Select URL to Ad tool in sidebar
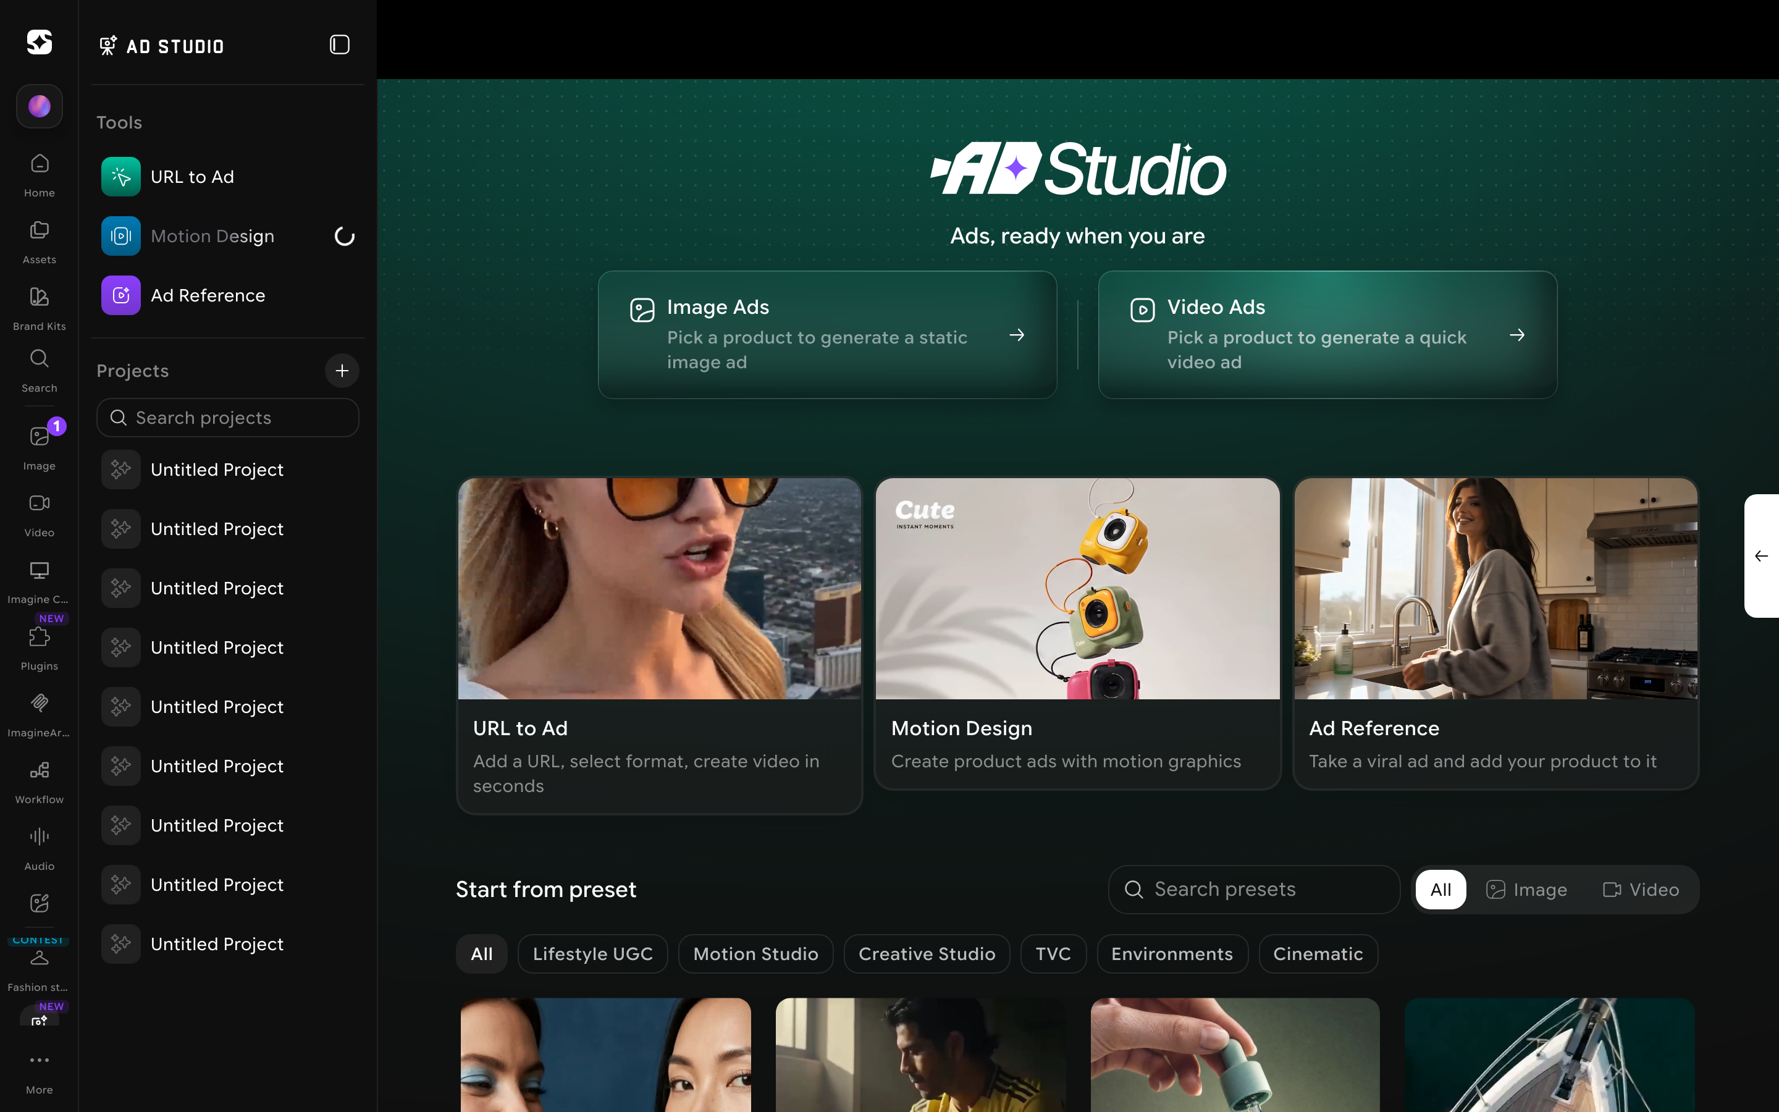This screenshot has width=1779, height=1112. pos(228,177)
